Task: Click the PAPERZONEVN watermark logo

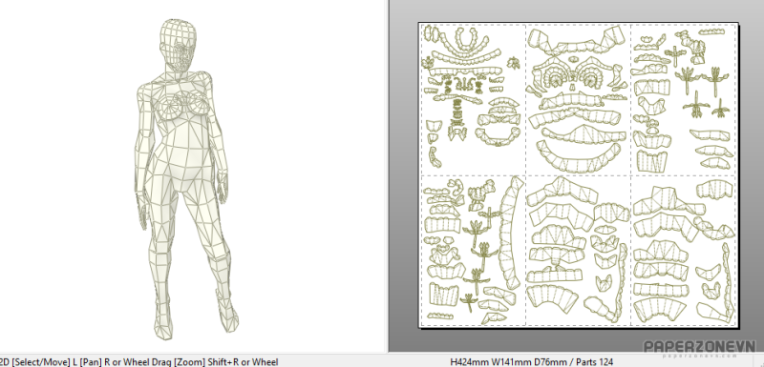Action: [x=700, y=347]
